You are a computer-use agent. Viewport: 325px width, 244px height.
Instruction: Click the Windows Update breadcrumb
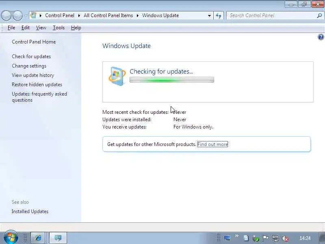[160, 15]
